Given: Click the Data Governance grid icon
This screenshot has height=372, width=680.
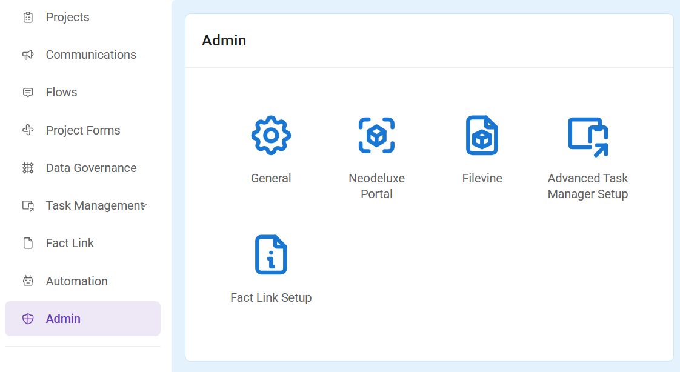Looking at the screenshot, I should [x=28, y=168].
